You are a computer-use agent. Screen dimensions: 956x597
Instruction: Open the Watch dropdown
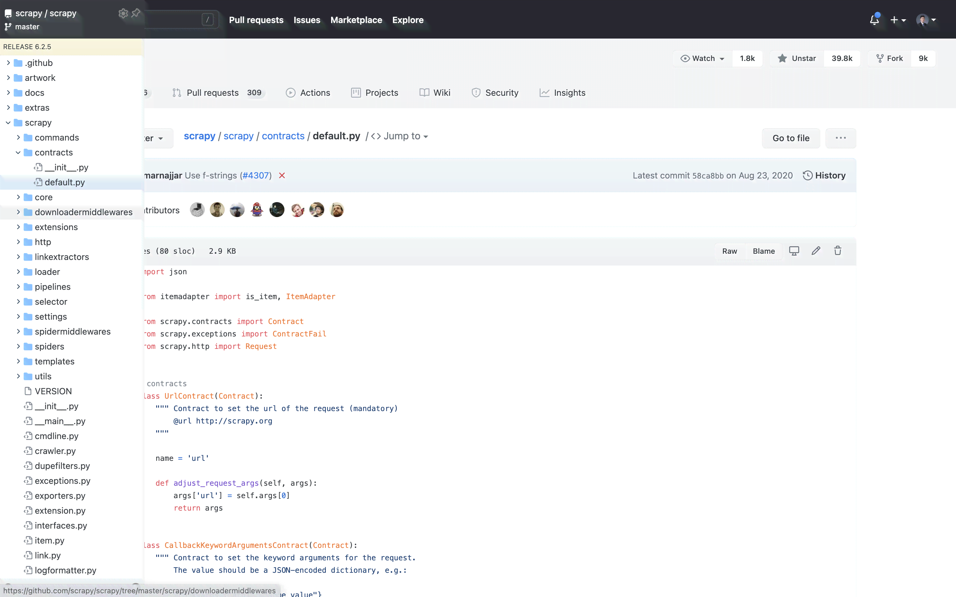tap(703, 58)
